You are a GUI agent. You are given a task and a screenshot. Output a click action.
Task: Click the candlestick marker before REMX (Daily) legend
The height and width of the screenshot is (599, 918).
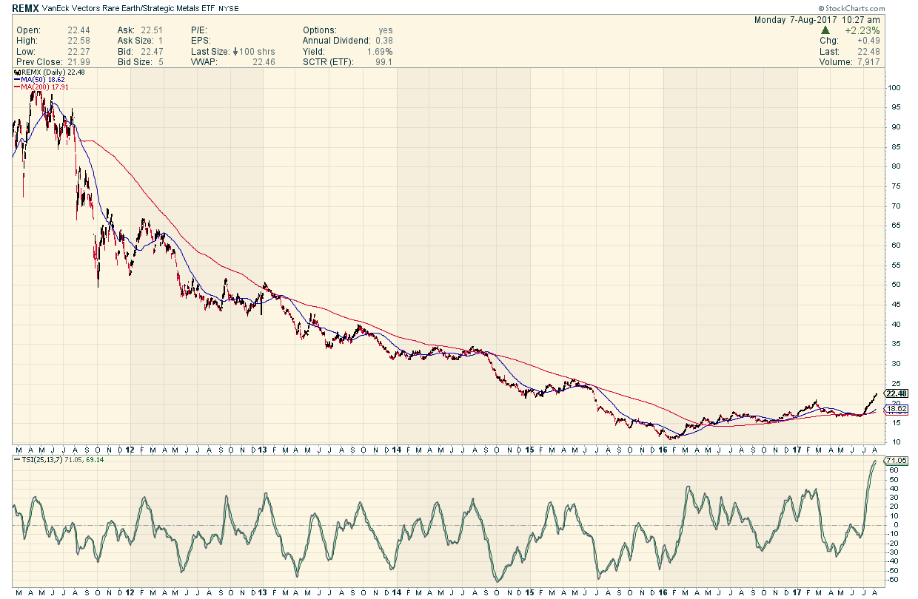pyautogui.click(x=16, y=72)
